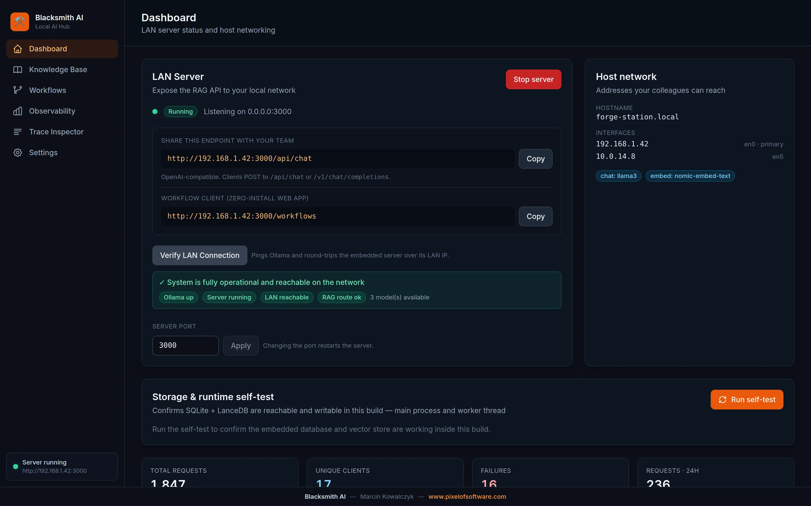This screenshot has width=811, height=506.
Task: Click the '3 model(s) available' text
Action: coord(399,297)
